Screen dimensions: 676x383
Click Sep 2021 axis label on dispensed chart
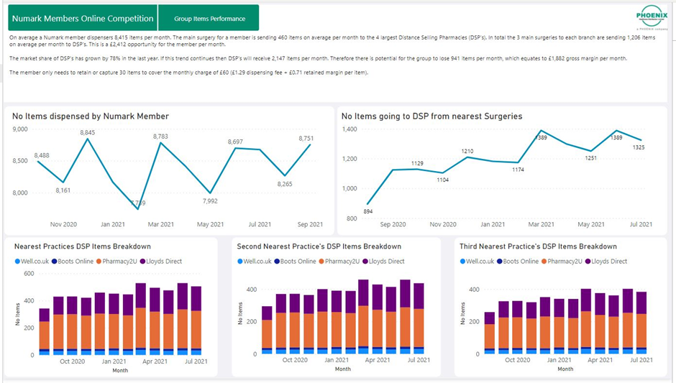[310, 224]
